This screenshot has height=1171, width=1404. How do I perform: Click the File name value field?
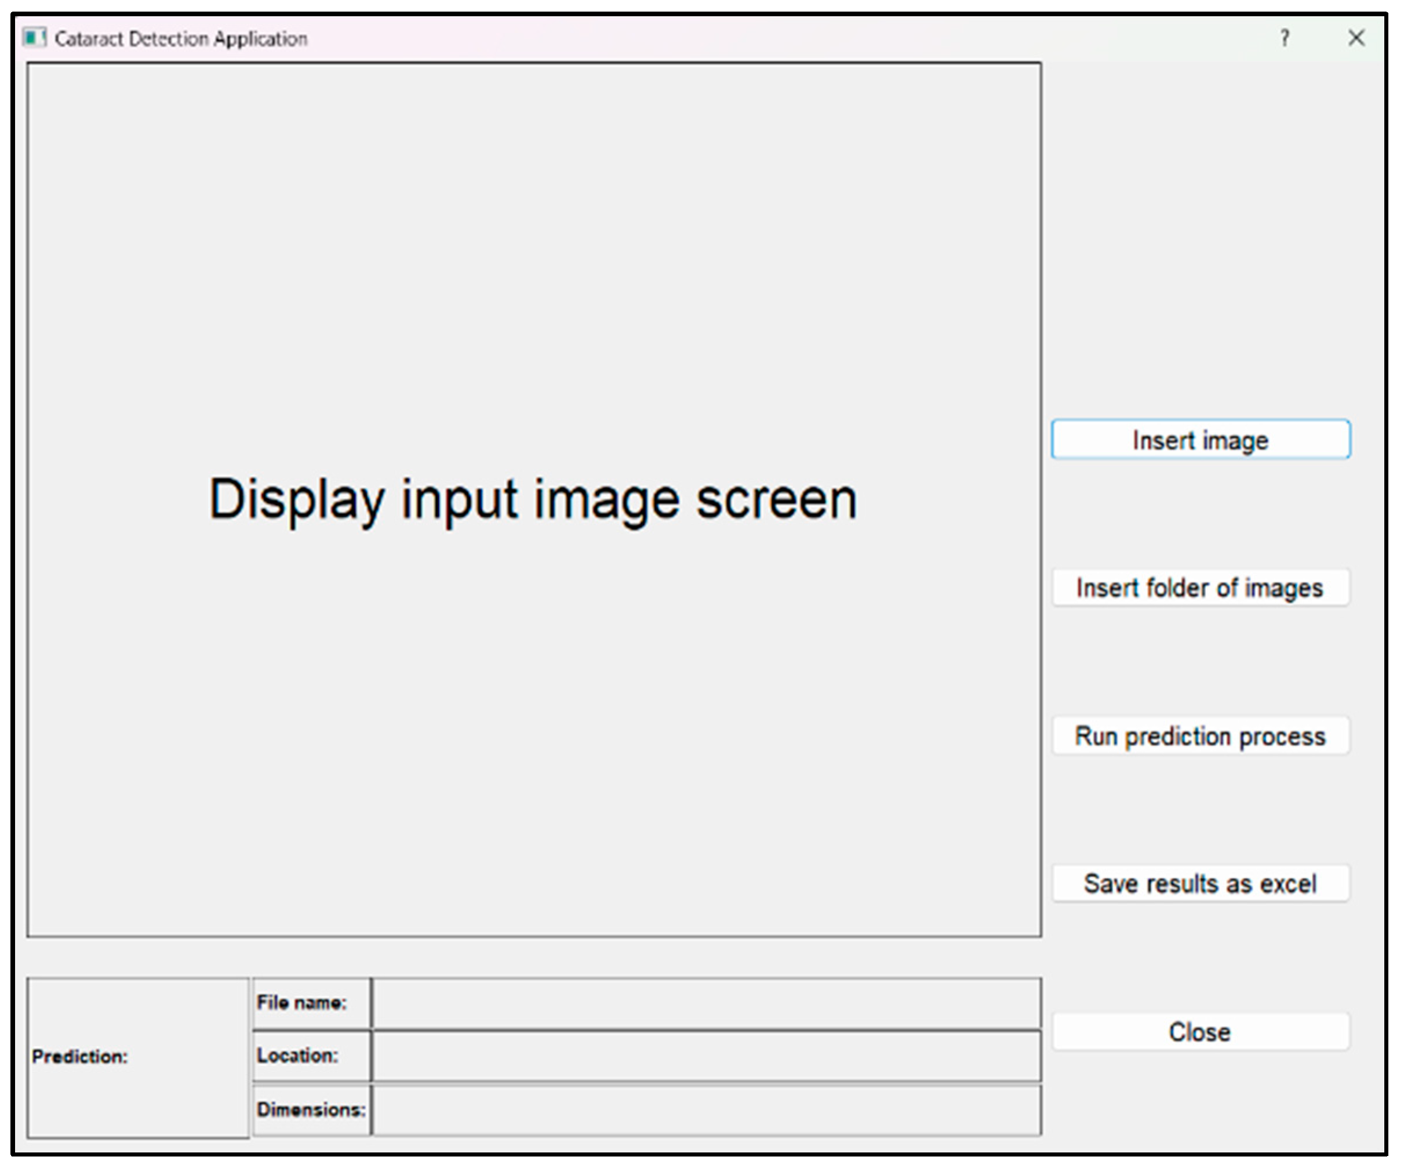(706, 1003)
